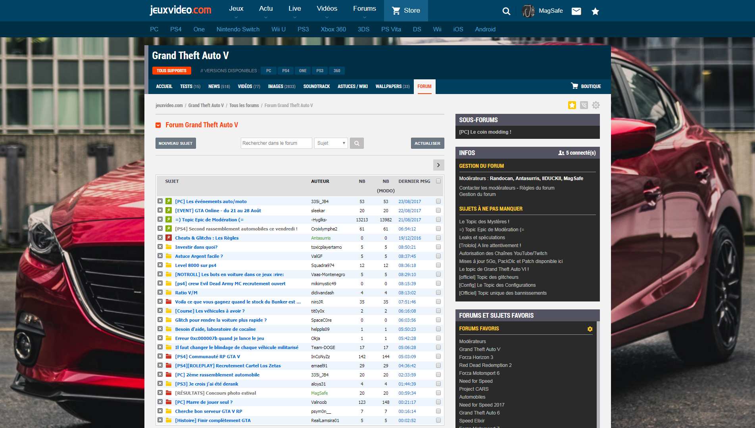Open the Images (2833) tab
This screenshot has width=755, height=428.
pyautogui.click(x=282, y=86)
